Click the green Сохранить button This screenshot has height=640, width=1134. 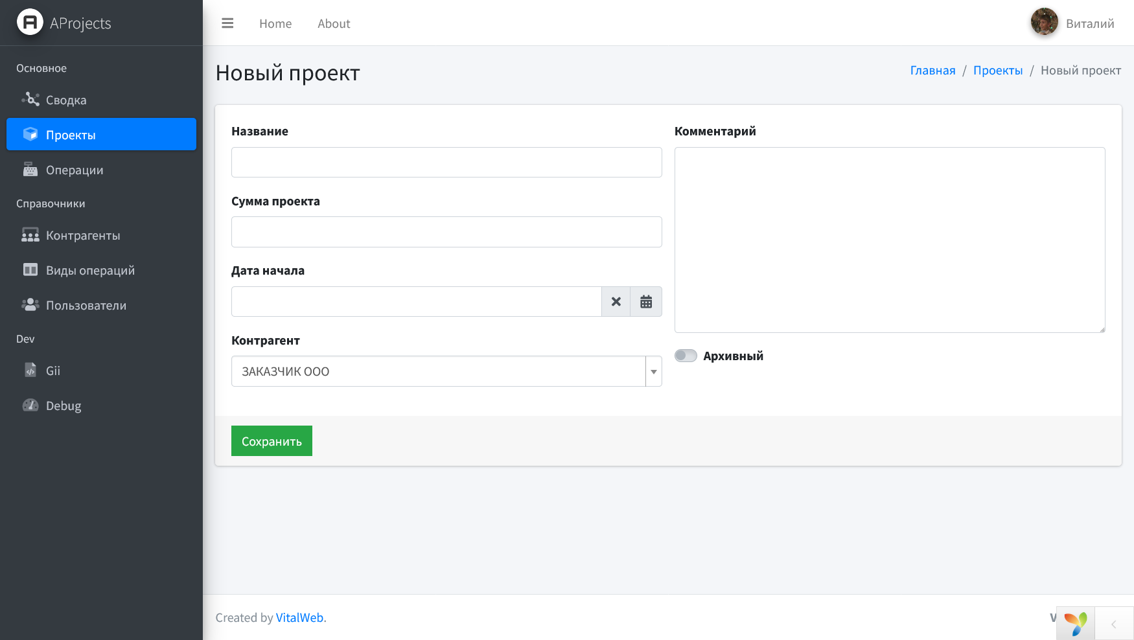(x=272, y=440)
